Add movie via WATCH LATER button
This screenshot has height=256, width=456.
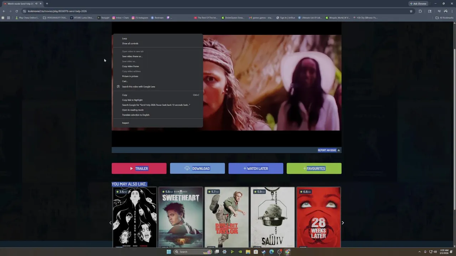click(x=256, y=169)
